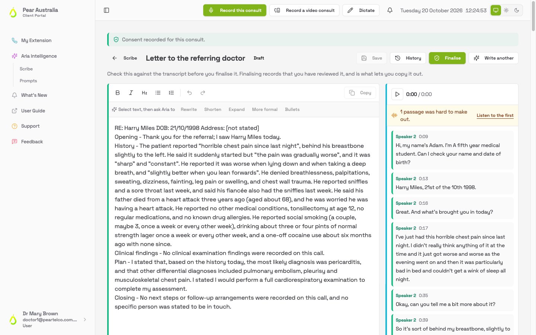The height and width of the screenshot is (335, 536).
Task: Click the Pear Australia logo
Action: click(x=13, y=12)
